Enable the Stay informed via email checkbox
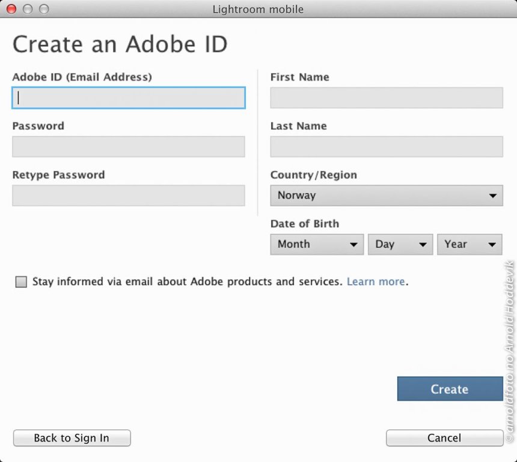This screenshot has height=462, width=517. [21, 282]
